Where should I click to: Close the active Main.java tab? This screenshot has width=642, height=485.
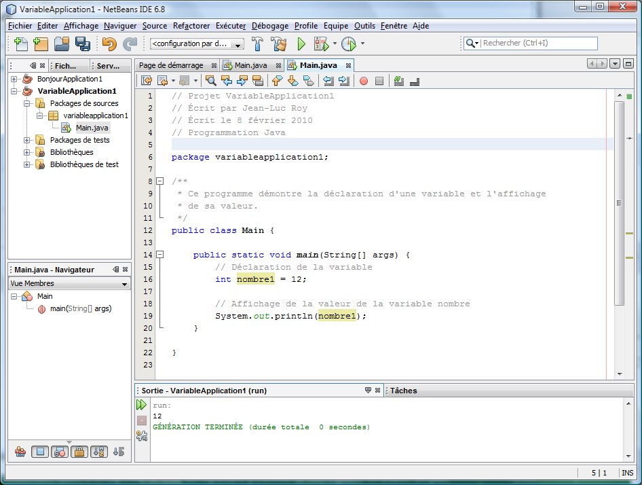click(x=348, y=66)
